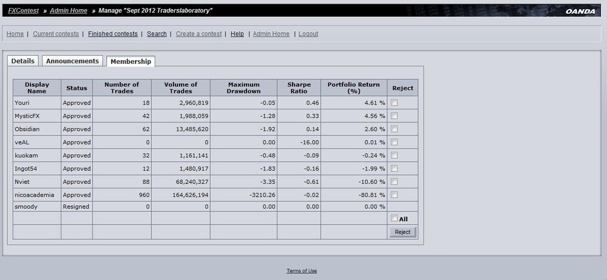This screenshot has height=280, width=607.
Task: Toggle the All checkbox
Action: (394, 219)
